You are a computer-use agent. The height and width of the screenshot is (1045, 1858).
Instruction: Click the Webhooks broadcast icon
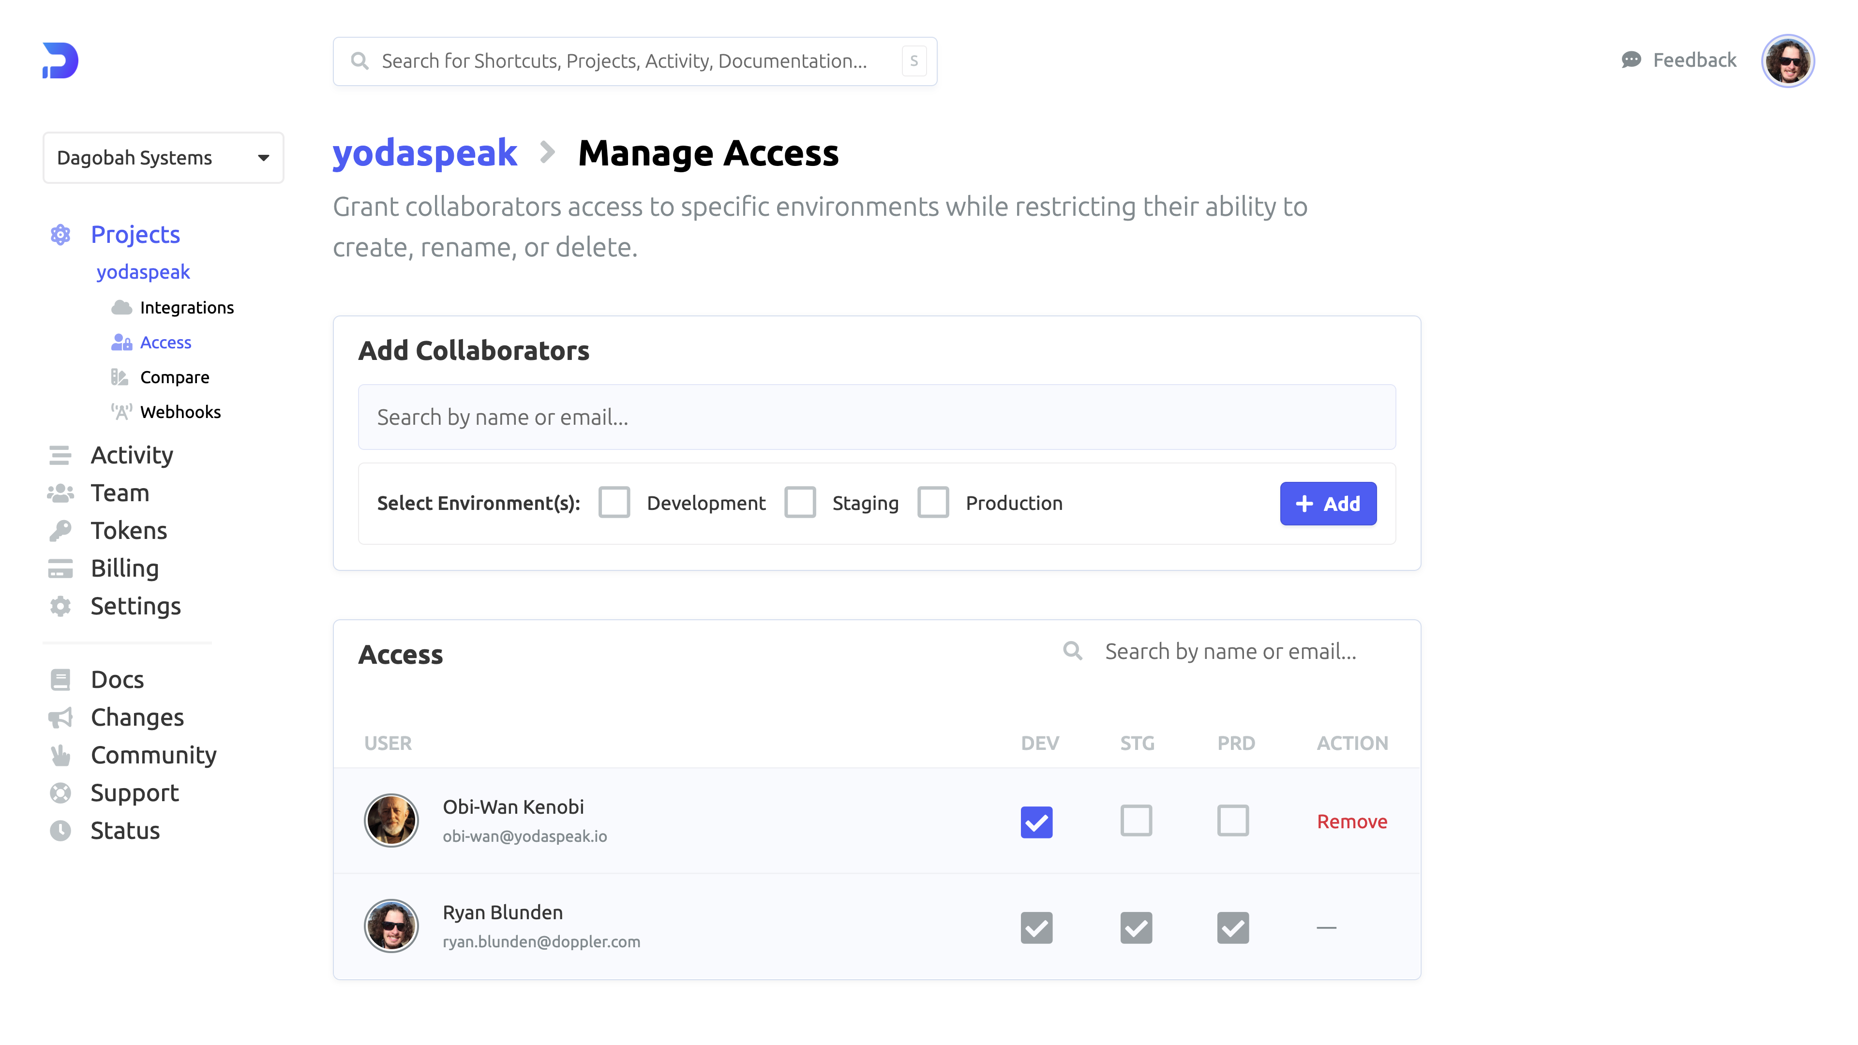(121, 412)
